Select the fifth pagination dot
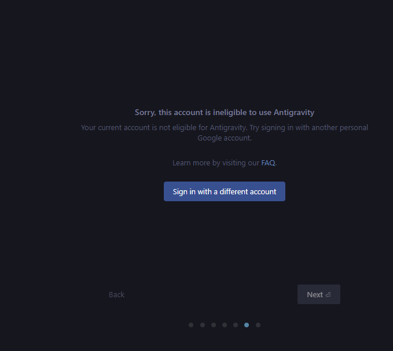The height and width of the screenshot is (351, 393). point(236,325)
